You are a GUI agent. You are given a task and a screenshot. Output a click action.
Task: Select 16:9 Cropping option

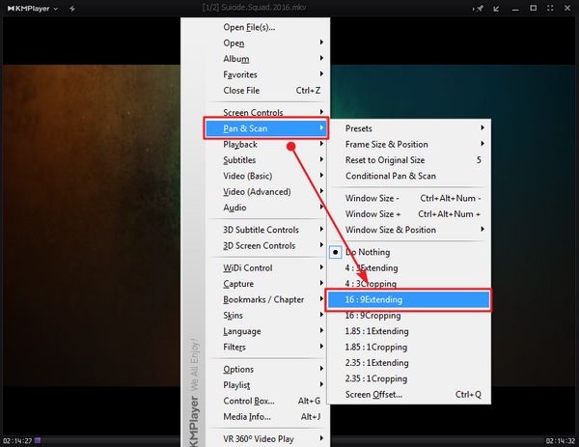(409, 316)
